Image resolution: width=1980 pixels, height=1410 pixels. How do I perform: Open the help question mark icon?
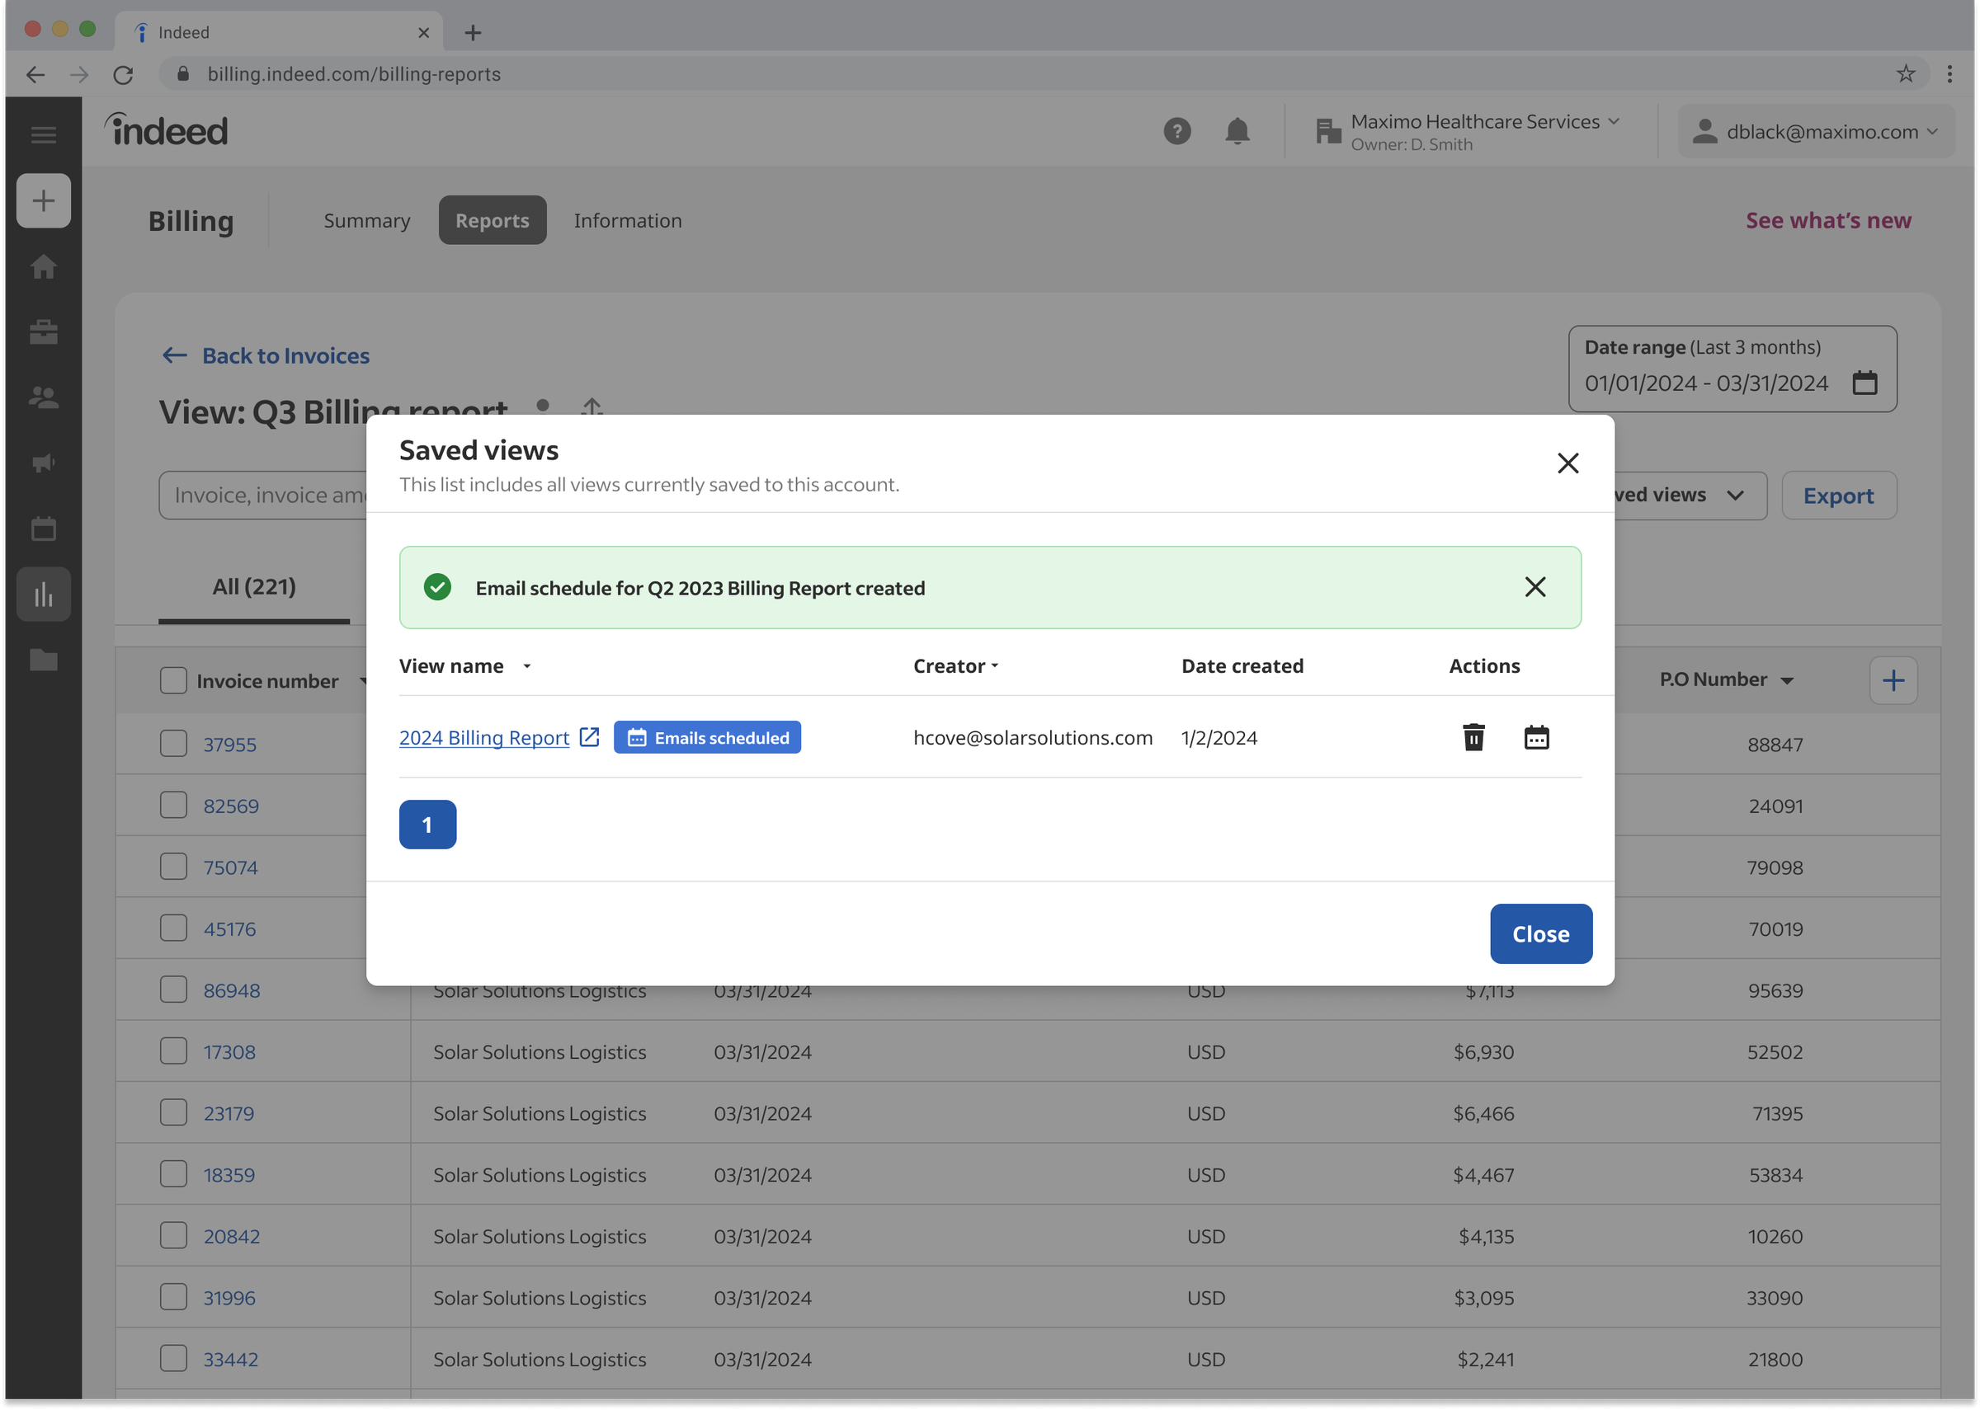[x=1176, y=131]
